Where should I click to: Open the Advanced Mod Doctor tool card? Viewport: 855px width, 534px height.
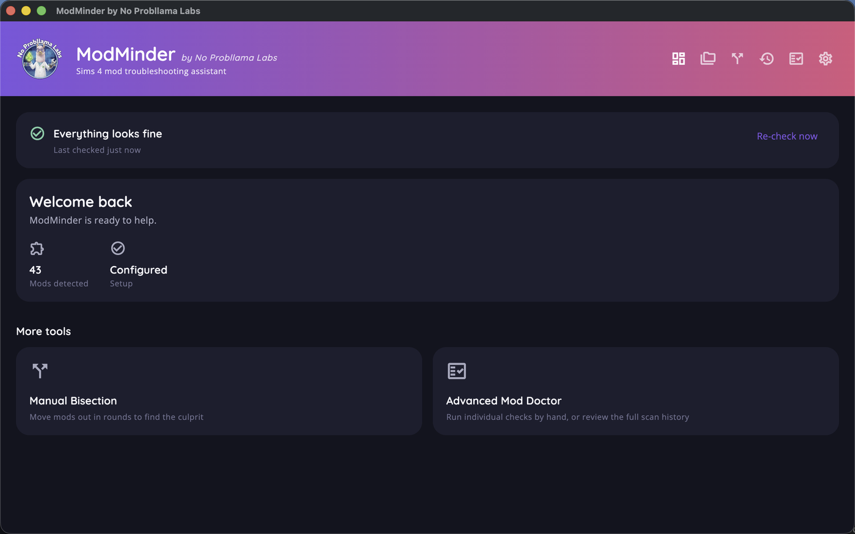(x=636, y=391)
